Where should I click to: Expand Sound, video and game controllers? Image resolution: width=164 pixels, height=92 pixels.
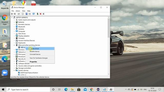14,66
